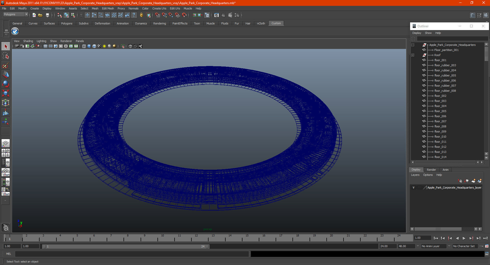Click the animation range slider bar
This screenshot has width=490, height=265.
[126, 246]
